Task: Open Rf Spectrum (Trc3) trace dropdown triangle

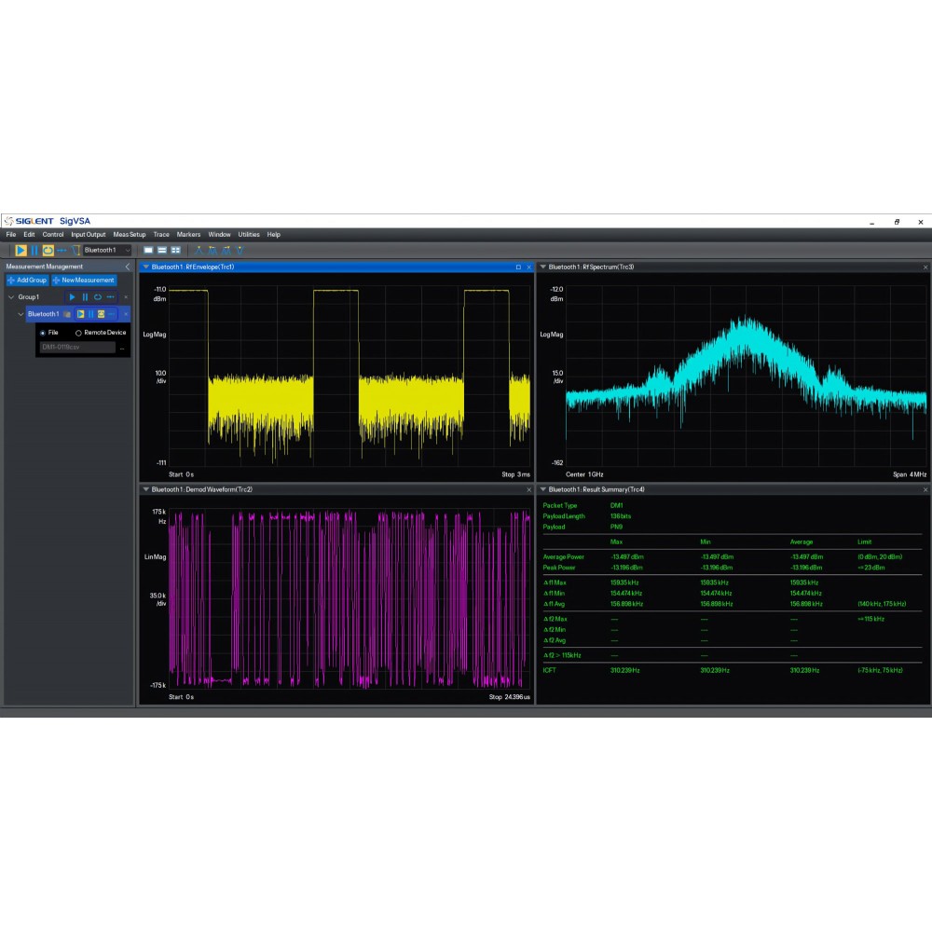Action: point(542,267)
